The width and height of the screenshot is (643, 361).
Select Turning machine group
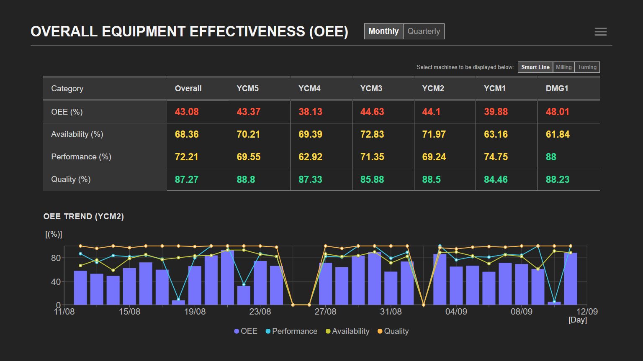(x=587, y=67)
